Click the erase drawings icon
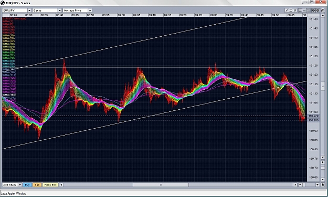This screenshot has width=328, height=197. pos(295,11)
